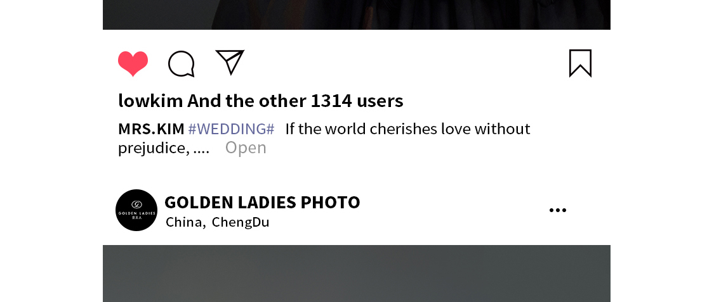
Task: Open comments with the speech bubble icon
Action: pos(182,63)
